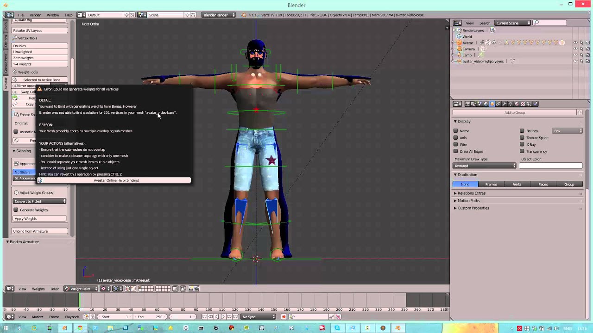The width and height of the screenshot is (593, 333).
Task: Open the Material sphere properties icon
Action: click(x=517, y=104)
